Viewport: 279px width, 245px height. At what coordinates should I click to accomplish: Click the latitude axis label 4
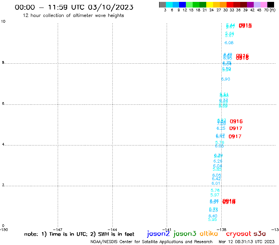tap(3, 144)
